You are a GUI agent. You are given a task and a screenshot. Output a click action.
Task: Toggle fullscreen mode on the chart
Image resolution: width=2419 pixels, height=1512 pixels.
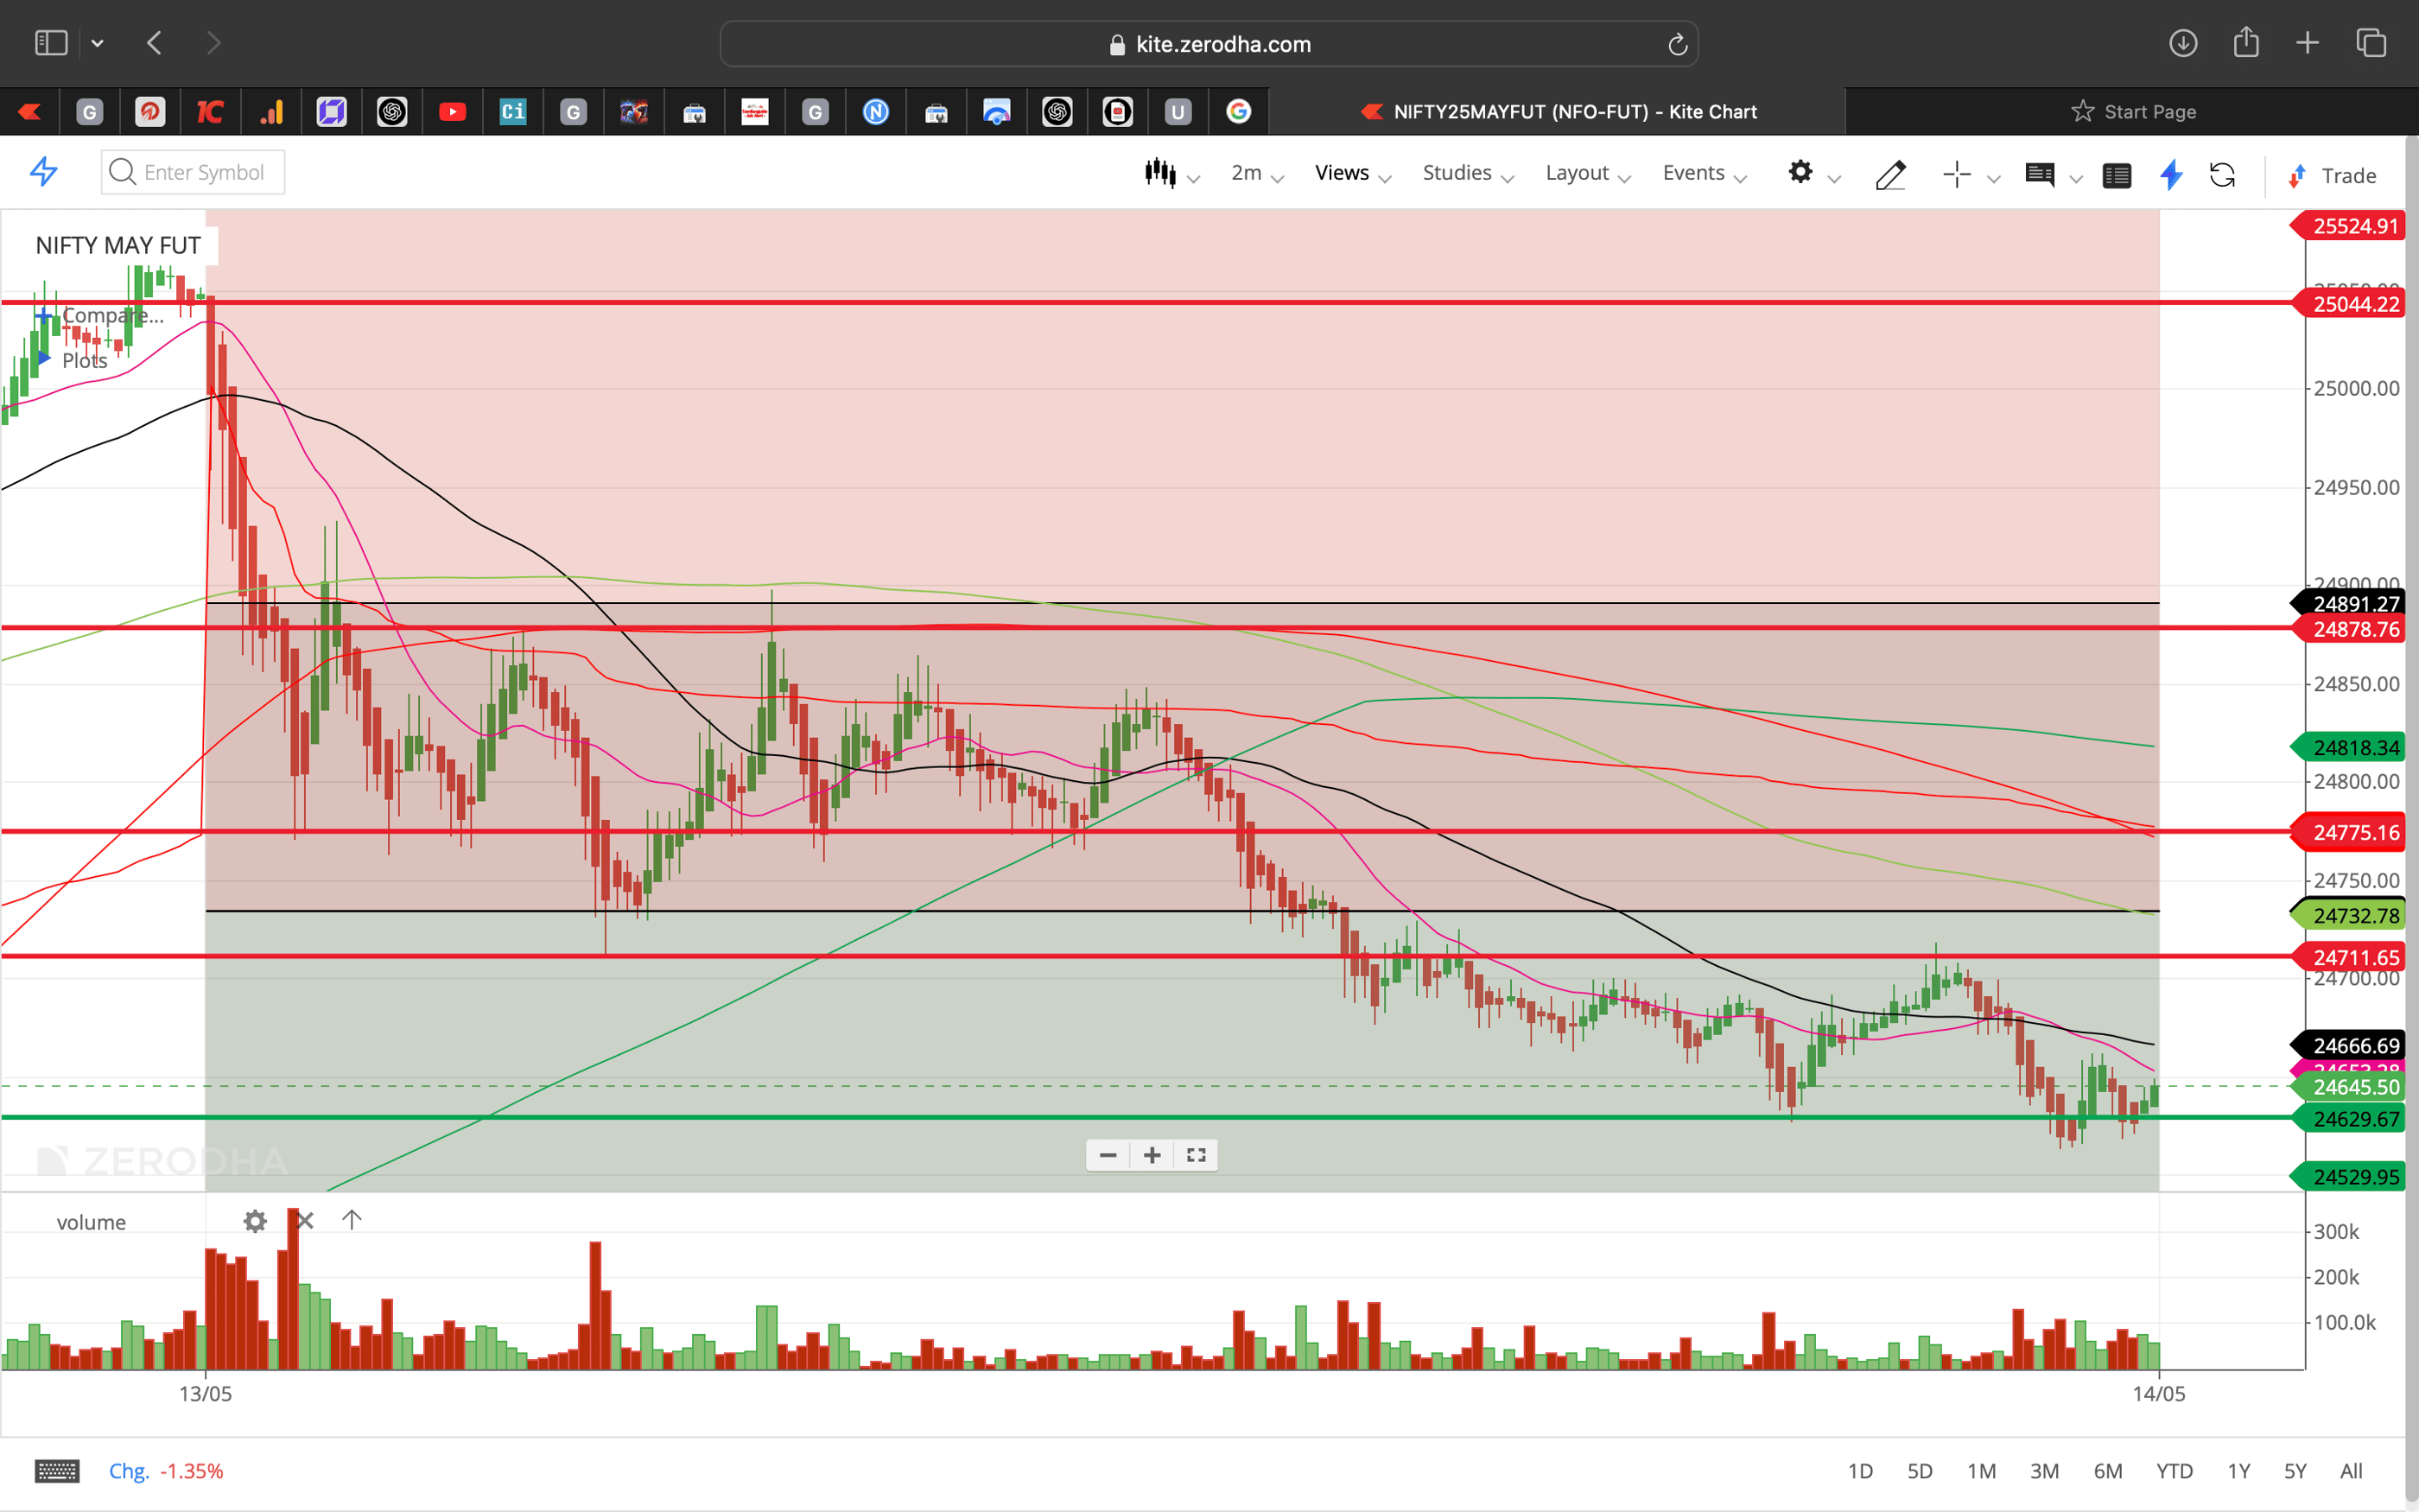click(x=1196, y=1155)
